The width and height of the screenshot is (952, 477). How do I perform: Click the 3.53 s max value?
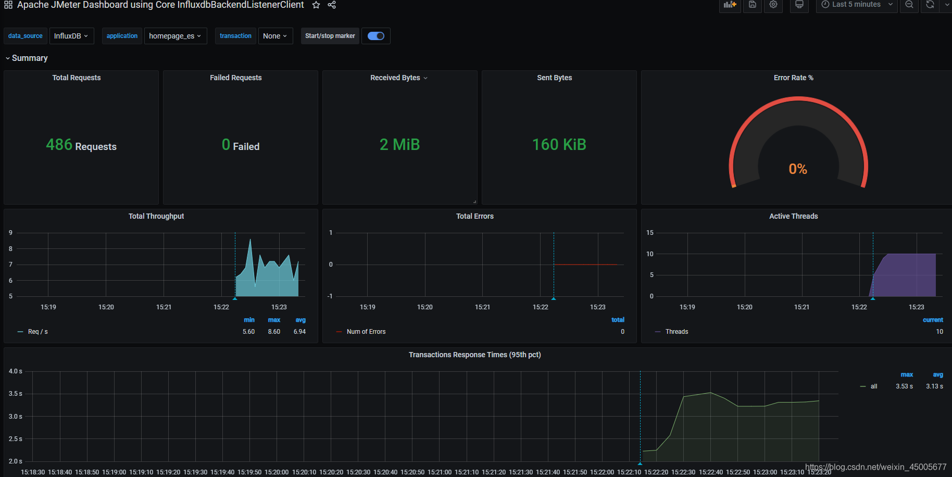point(904,386)
